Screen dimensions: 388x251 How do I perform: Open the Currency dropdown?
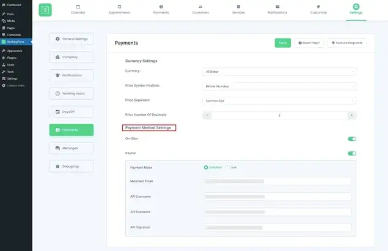279,72
